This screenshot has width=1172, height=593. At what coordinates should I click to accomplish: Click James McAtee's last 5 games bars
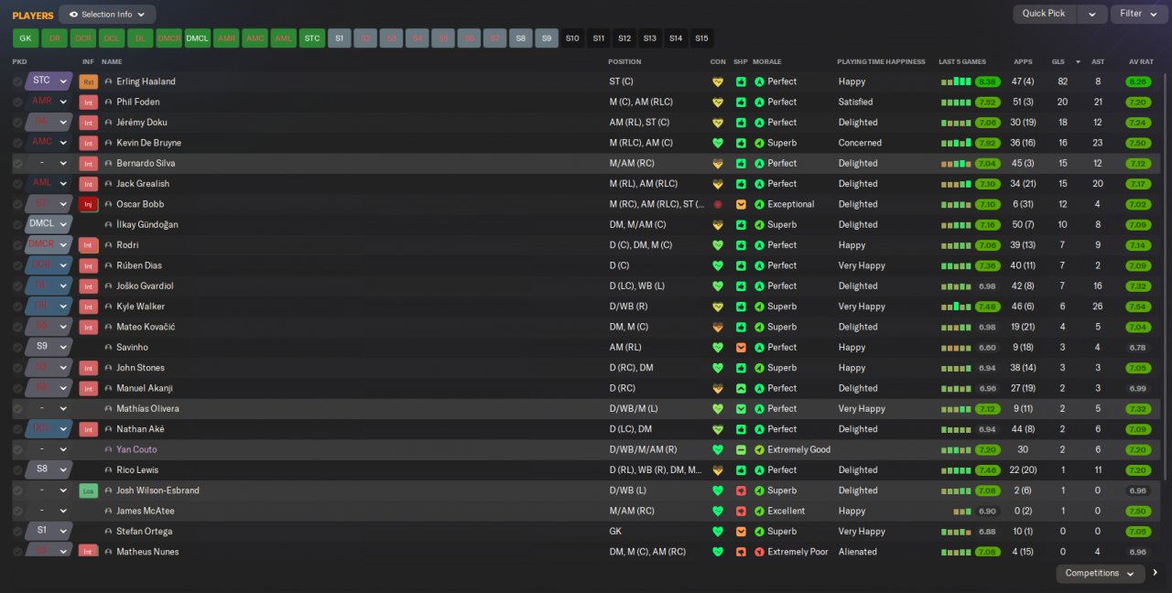point(961,511)
